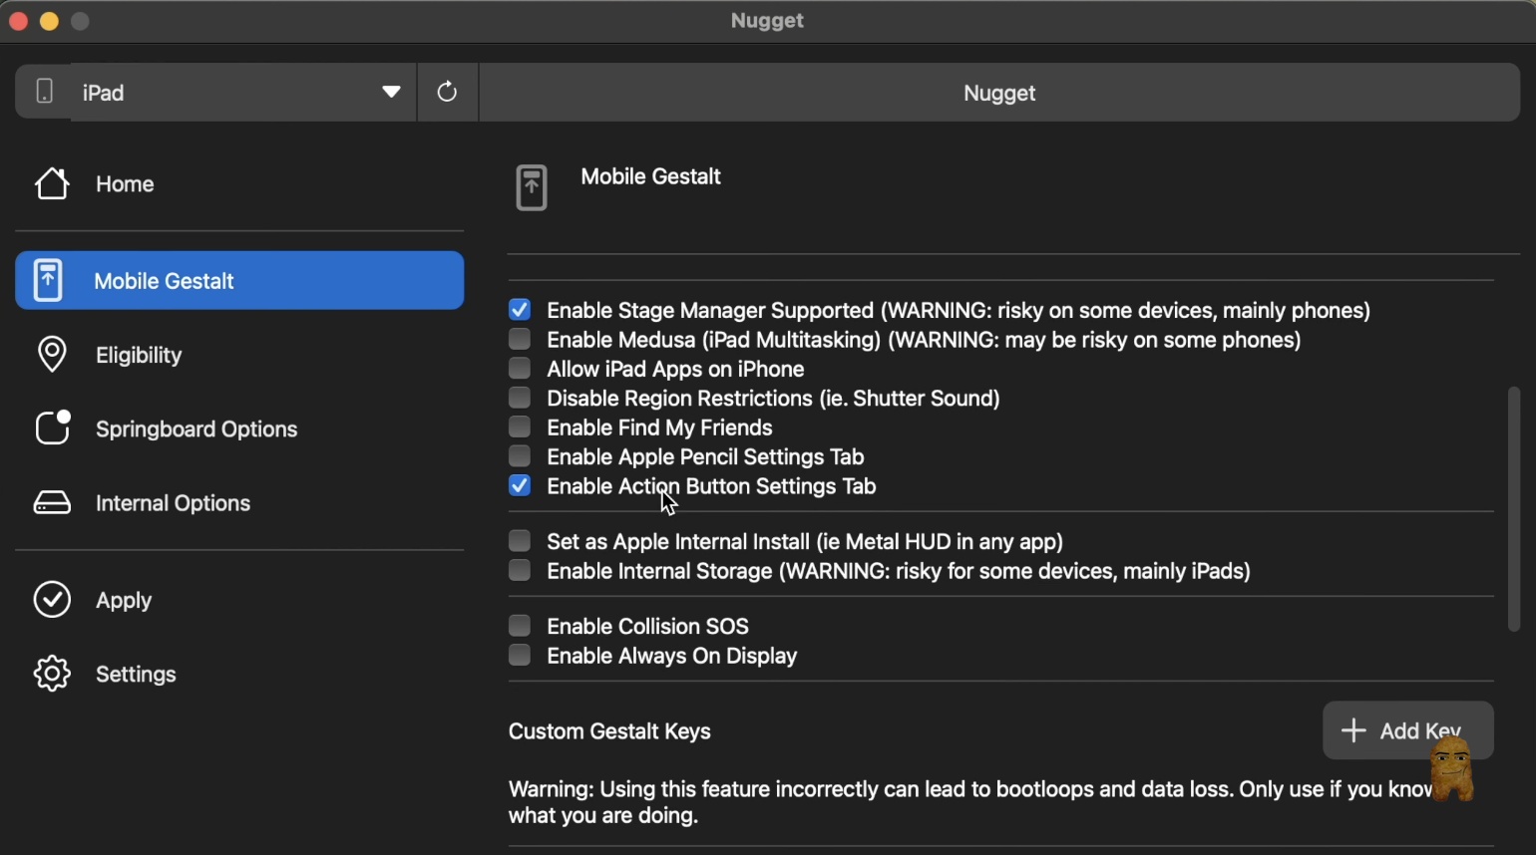Image resolution: width=1536 pixels, height=855 pixels.
Task: Open the Home page
Action: [x=239, y=183]
